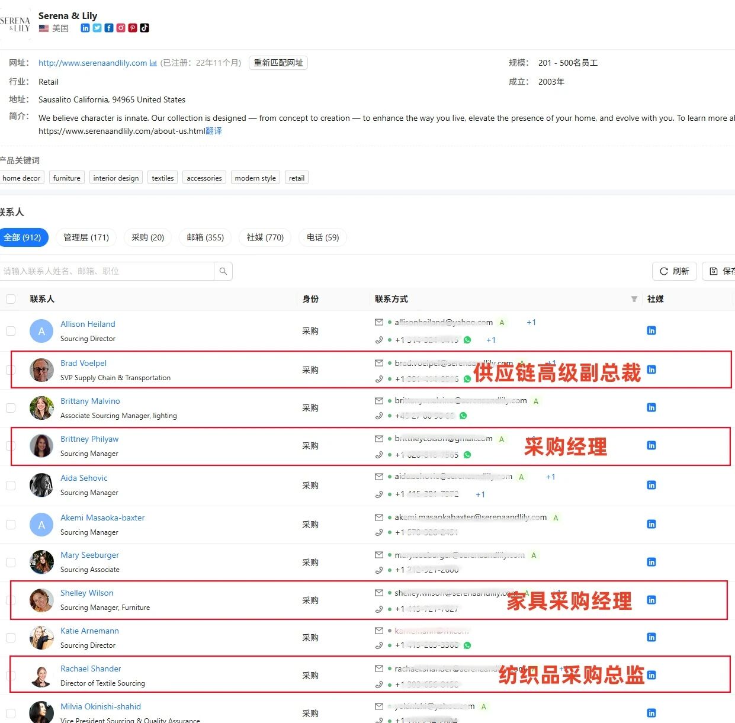735x723 pixels.
Task: Check the box for Brittany Malvino
Action: click(x=11, y=408)
